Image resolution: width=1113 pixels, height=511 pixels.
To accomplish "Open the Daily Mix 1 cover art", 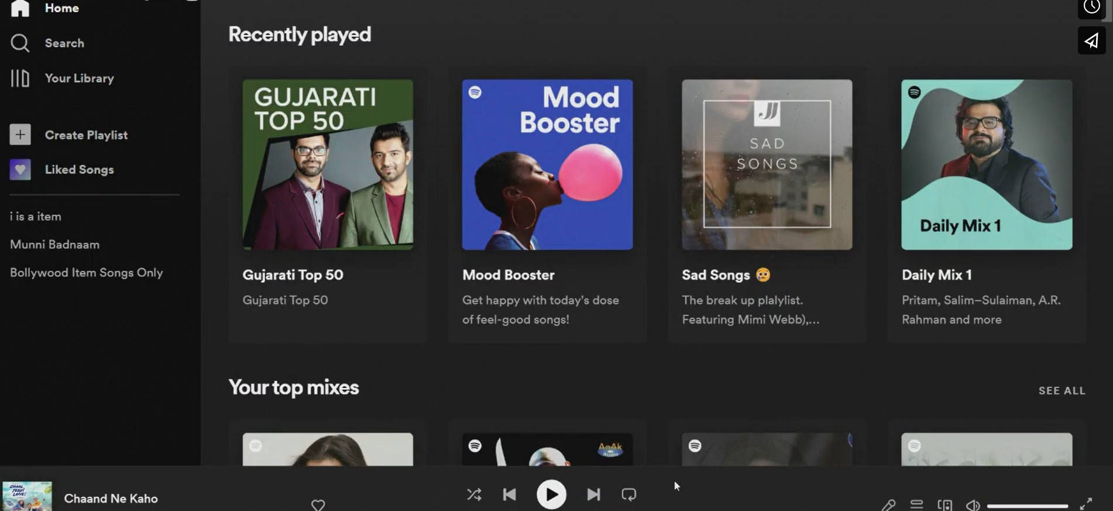I will 987,164.
